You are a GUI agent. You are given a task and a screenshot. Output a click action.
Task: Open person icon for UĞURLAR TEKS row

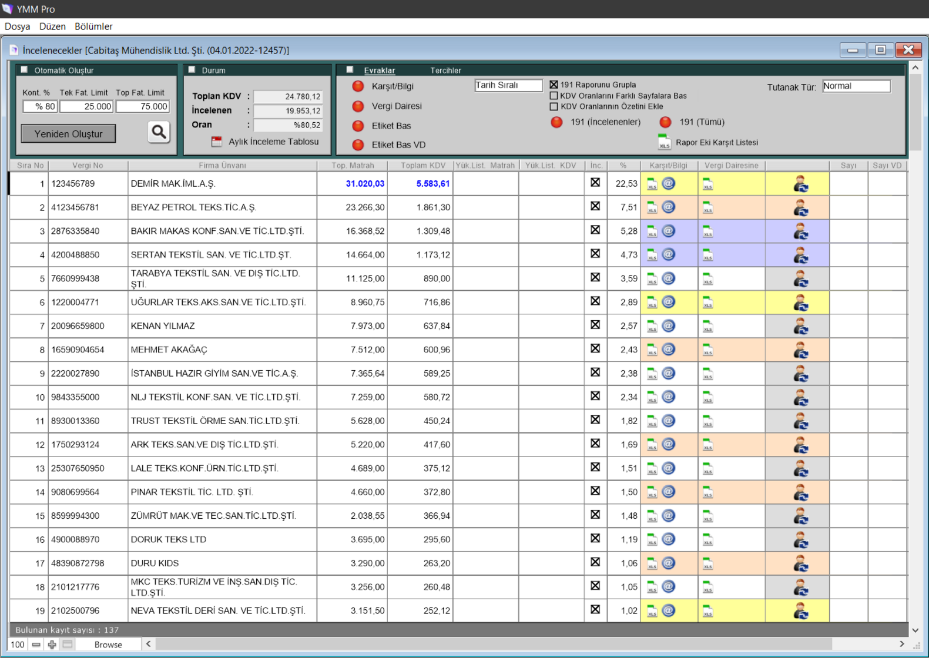tap(800, 303)
